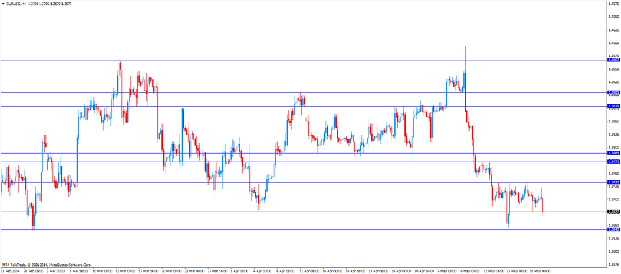
Task: Select the horizontal line at 1.3732
Action: click(x=303, y=182)
